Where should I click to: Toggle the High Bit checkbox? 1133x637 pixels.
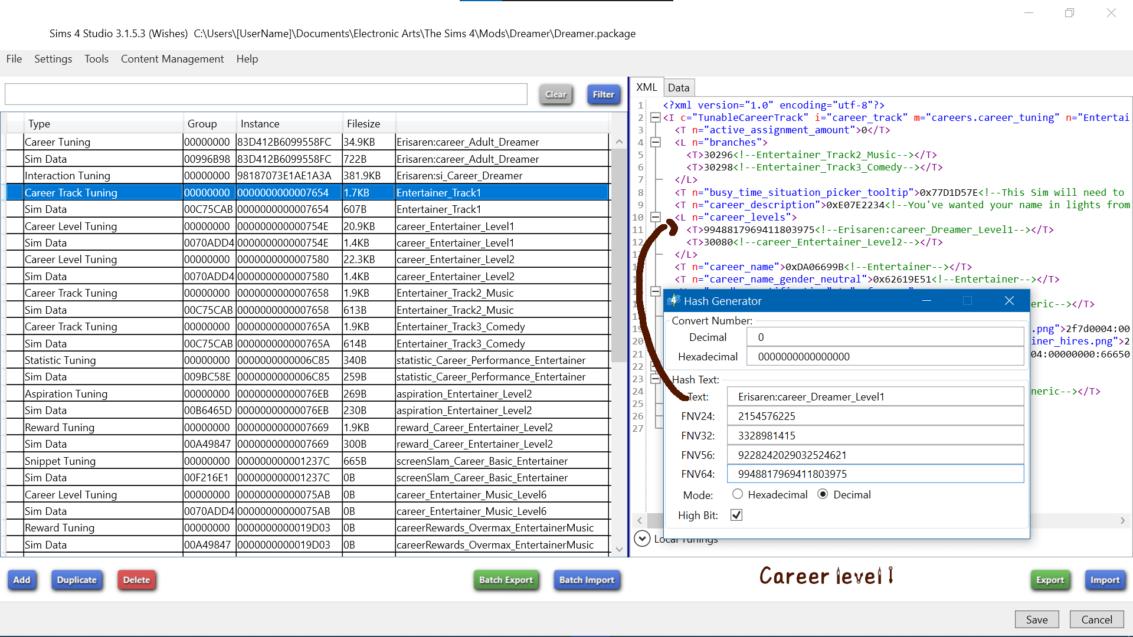coord(736,515)
